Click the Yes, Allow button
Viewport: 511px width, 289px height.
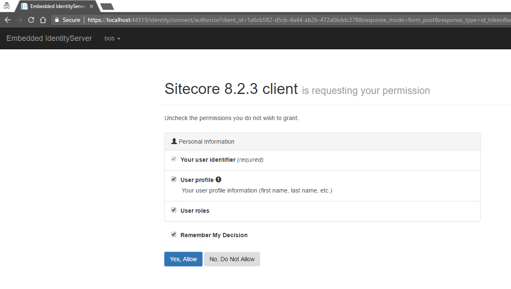183,259
